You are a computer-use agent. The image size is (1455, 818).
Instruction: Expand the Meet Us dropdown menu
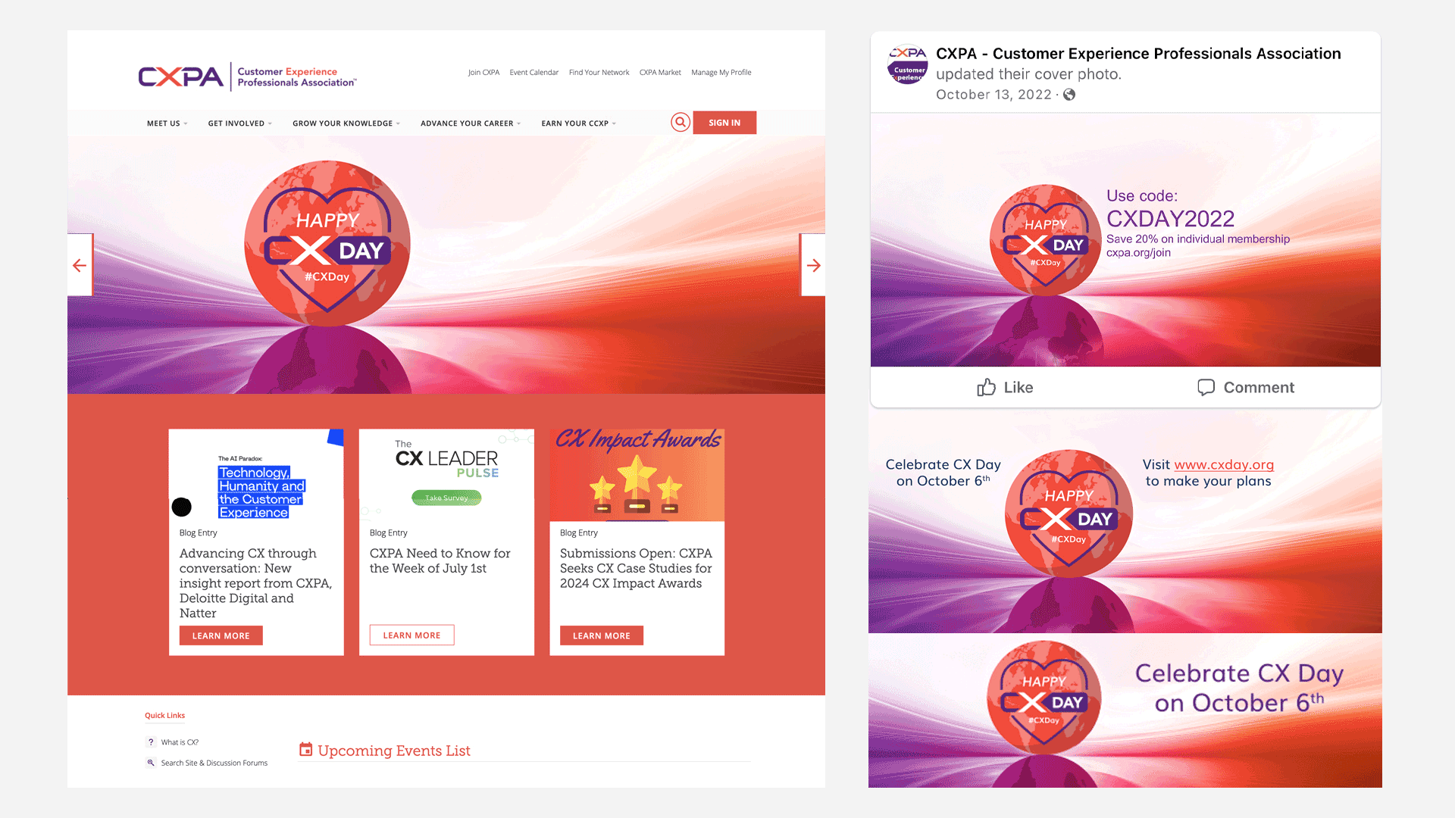pyautogui.click(x=167, y=123)
